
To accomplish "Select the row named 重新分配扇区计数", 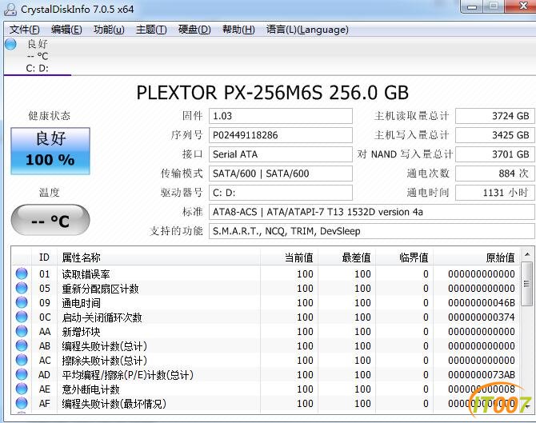I will coord(266,289).
